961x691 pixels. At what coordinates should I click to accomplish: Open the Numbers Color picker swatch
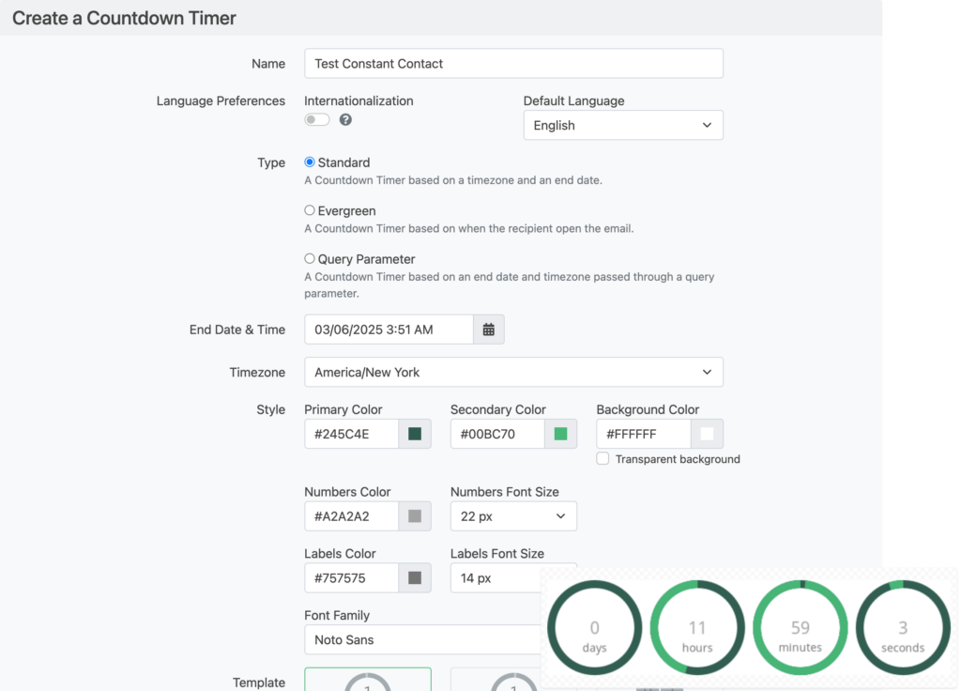tap(416, 515)
